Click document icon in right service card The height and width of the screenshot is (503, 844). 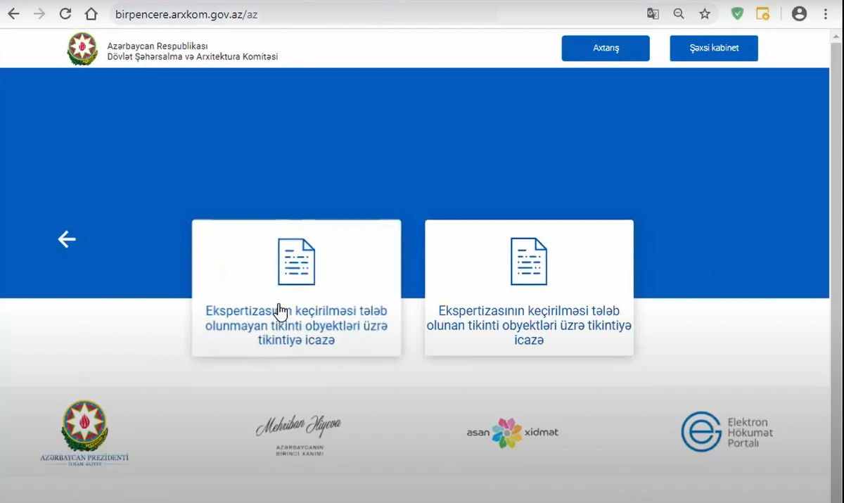(x=529, y=262)
